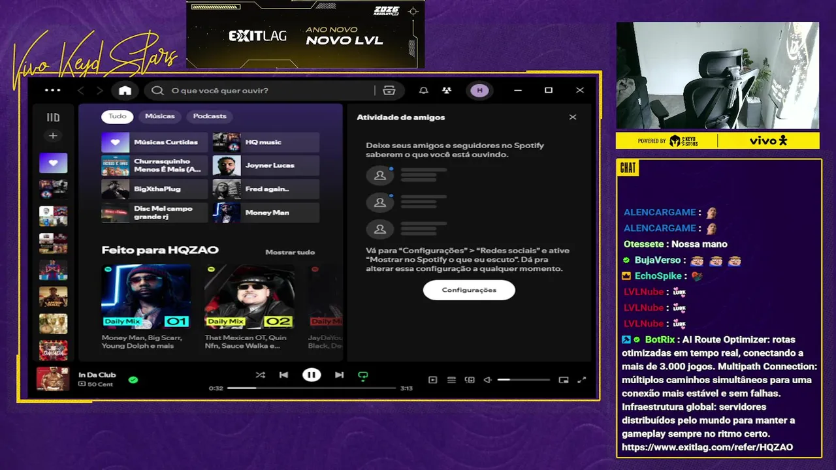The width and height of the screenshot is (836, 470).
Task: Open the profile avatar 'H' menu
Action: pos(480,90)
